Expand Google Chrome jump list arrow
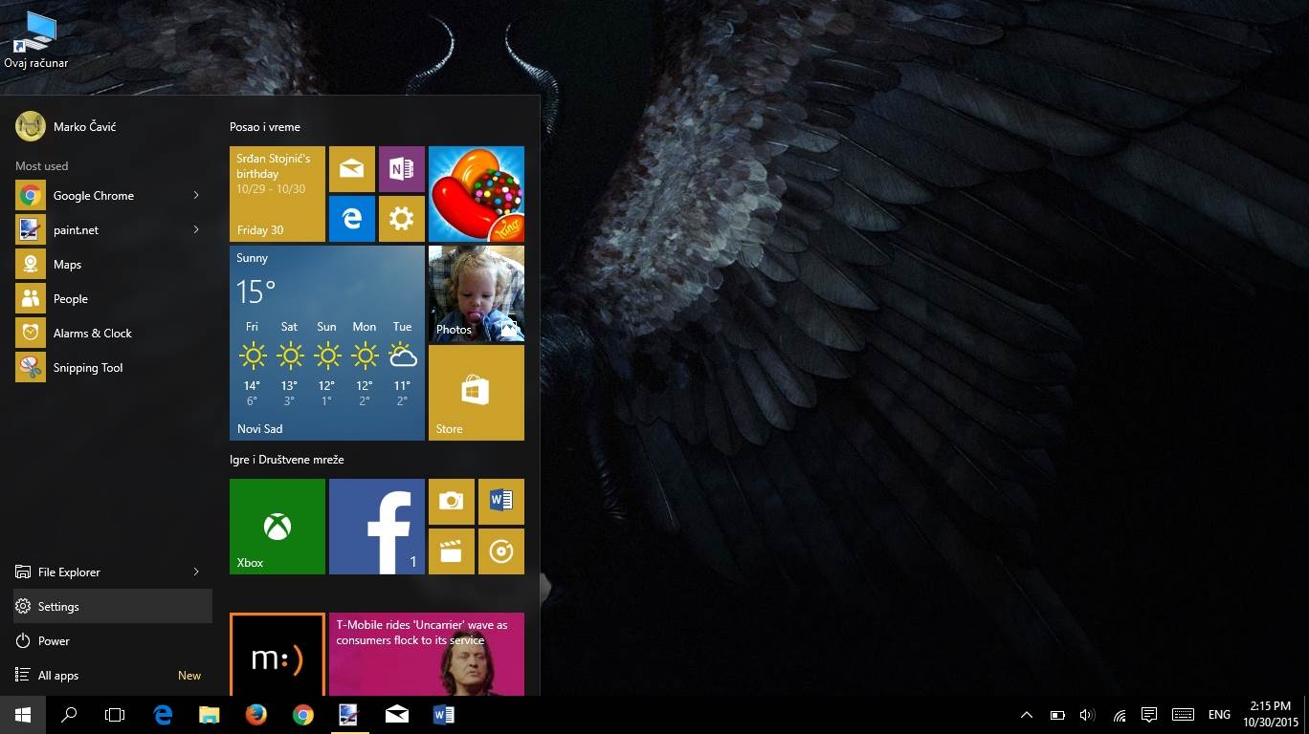This screenshot has height=734, width=1309. click(x=196, y=196)
